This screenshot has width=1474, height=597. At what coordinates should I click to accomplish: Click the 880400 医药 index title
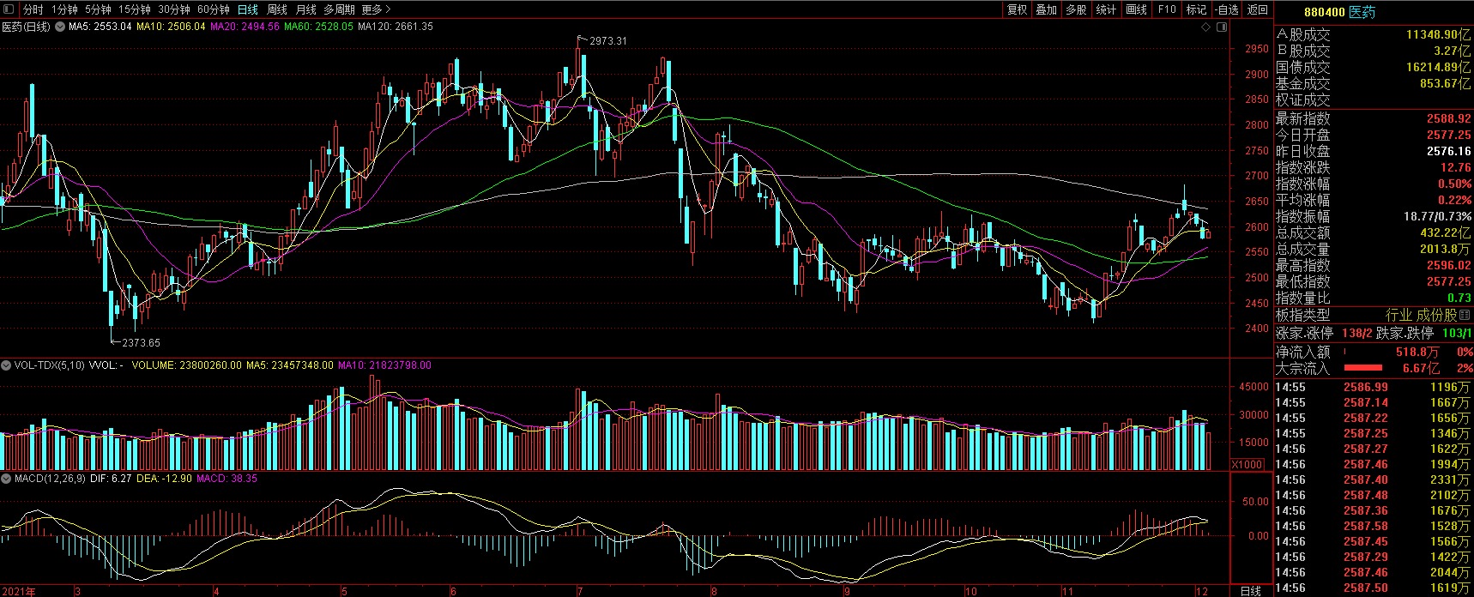coord(1339,12)
